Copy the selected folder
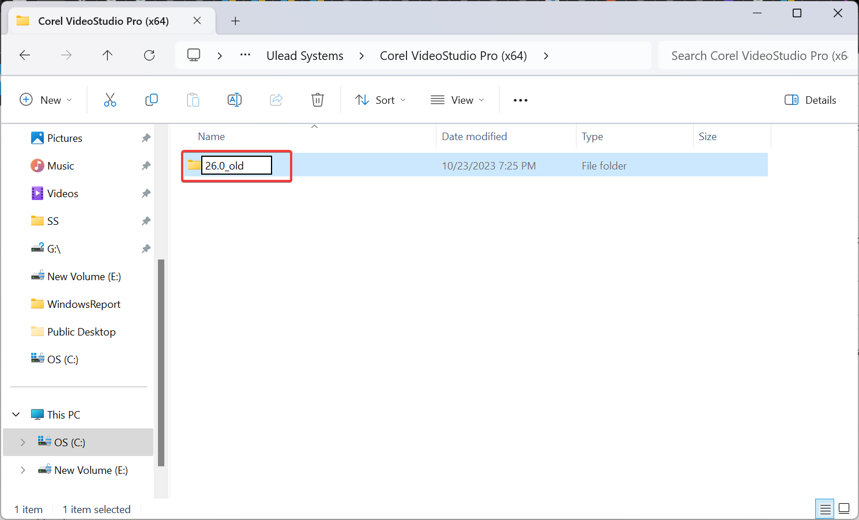The height and width of the screenshot is (520, 859). coord(152,100)
